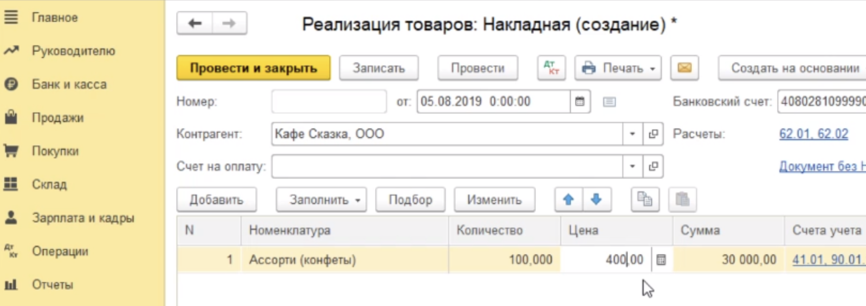Open calculator icon in Цена cell
The image size is (866, 306).
click(661, 260)
